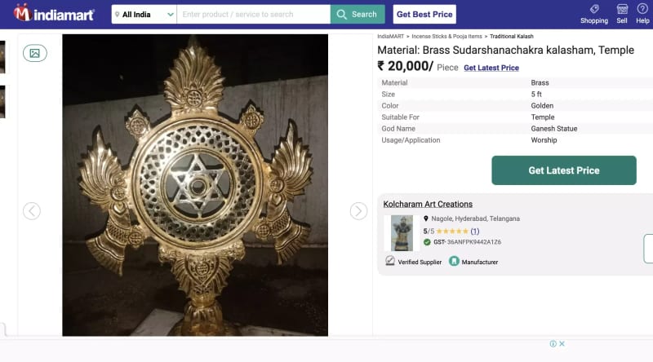Click the search product input field

(253, 14)
